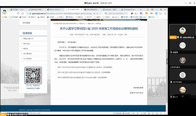Click the browser refresh icon
This screenshot has width=196, height=116.
[18, 13]
